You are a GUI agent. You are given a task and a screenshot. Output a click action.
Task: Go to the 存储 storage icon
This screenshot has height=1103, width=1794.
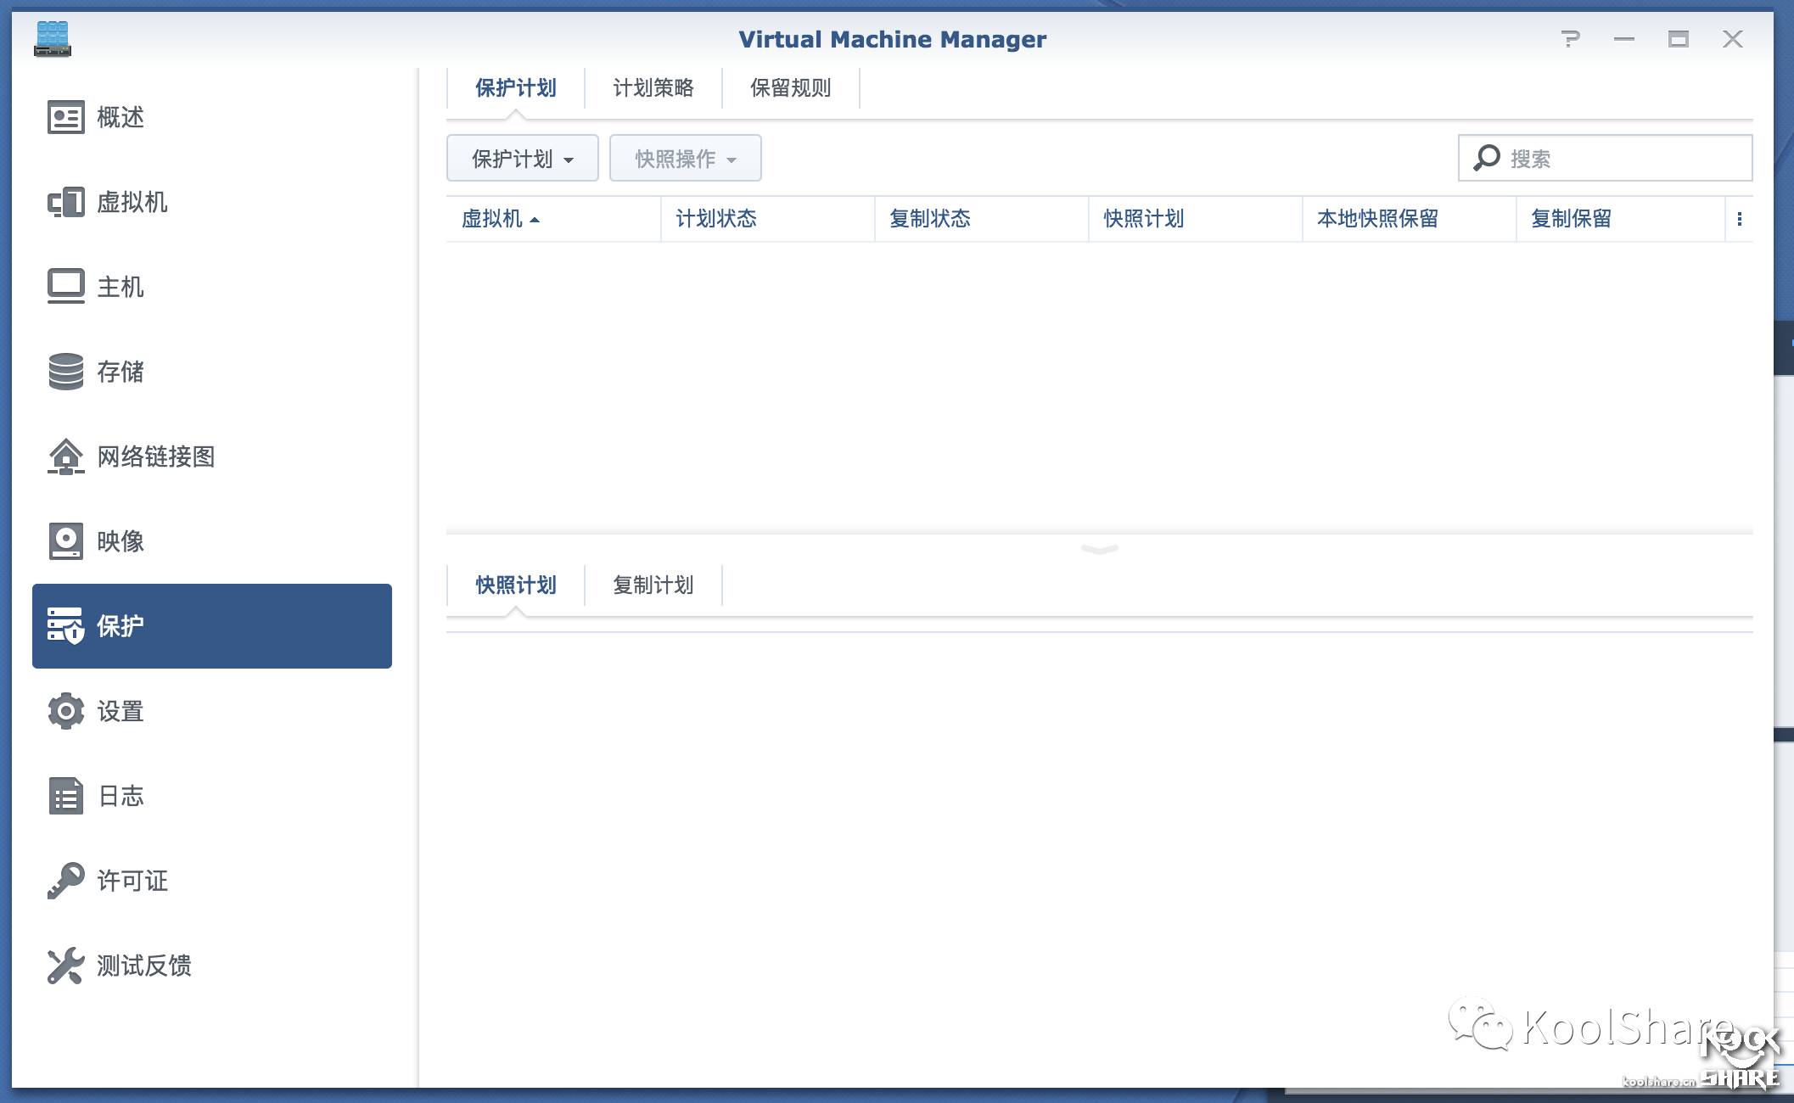(x=65, y=372)
